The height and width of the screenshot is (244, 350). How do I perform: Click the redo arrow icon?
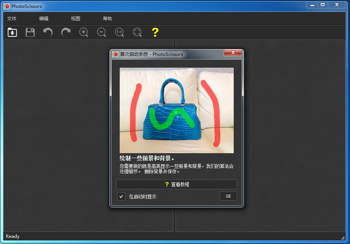[66, 32]
